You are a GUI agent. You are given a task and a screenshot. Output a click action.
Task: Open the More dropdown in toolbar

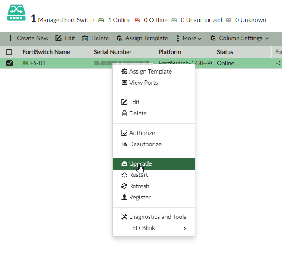coord(190,38)
